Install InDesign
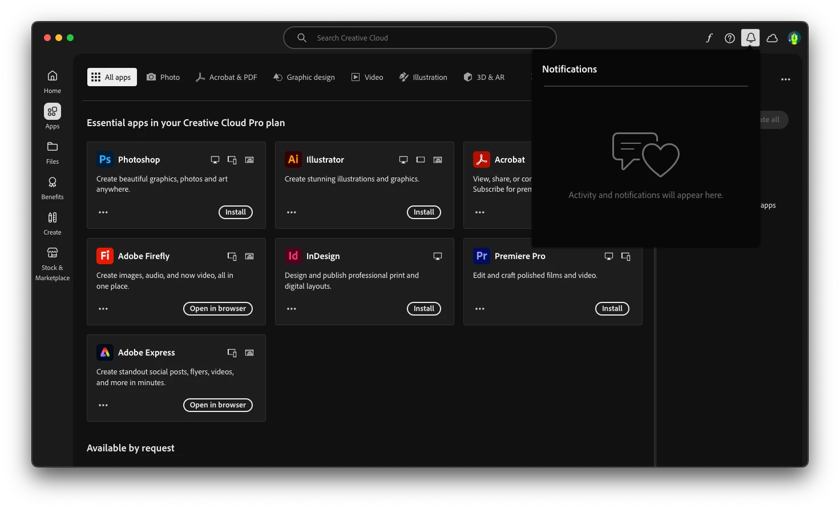This screenshot has height=509, width=840. (x=424, y=309)
